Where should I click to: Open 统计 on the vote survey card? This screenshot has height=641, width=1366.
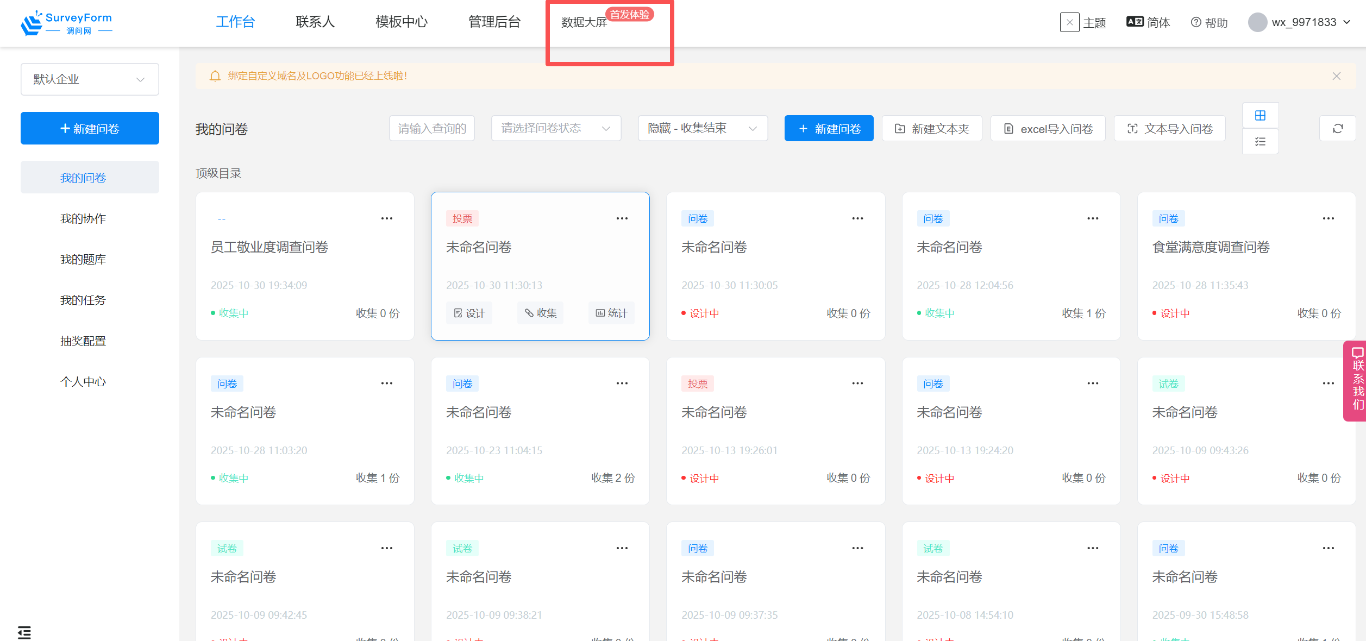pos(611,313)
